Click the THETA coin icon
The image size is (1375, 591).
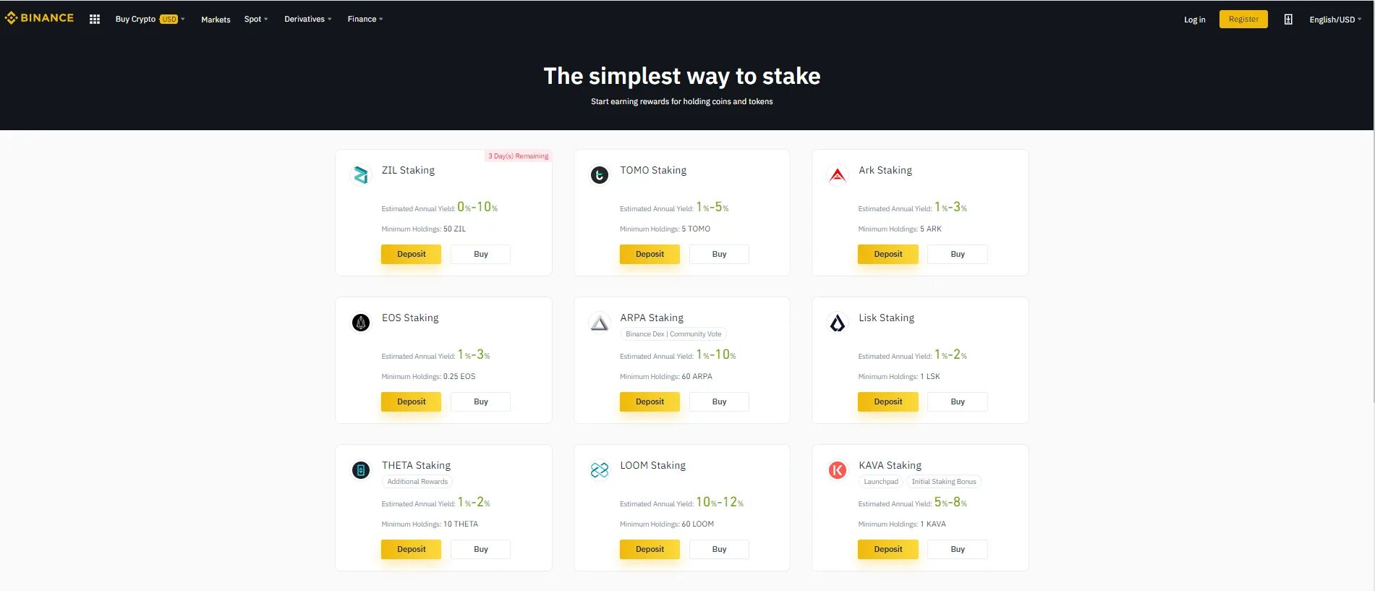361,470
